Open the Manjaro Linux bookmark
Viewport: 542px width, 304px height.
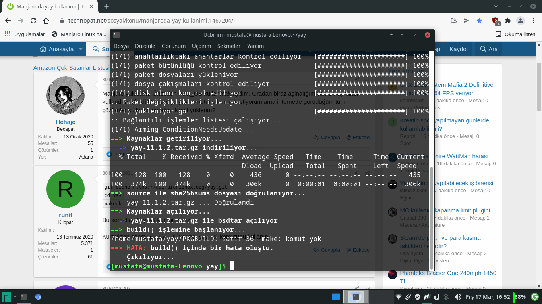tap(79, 34)
